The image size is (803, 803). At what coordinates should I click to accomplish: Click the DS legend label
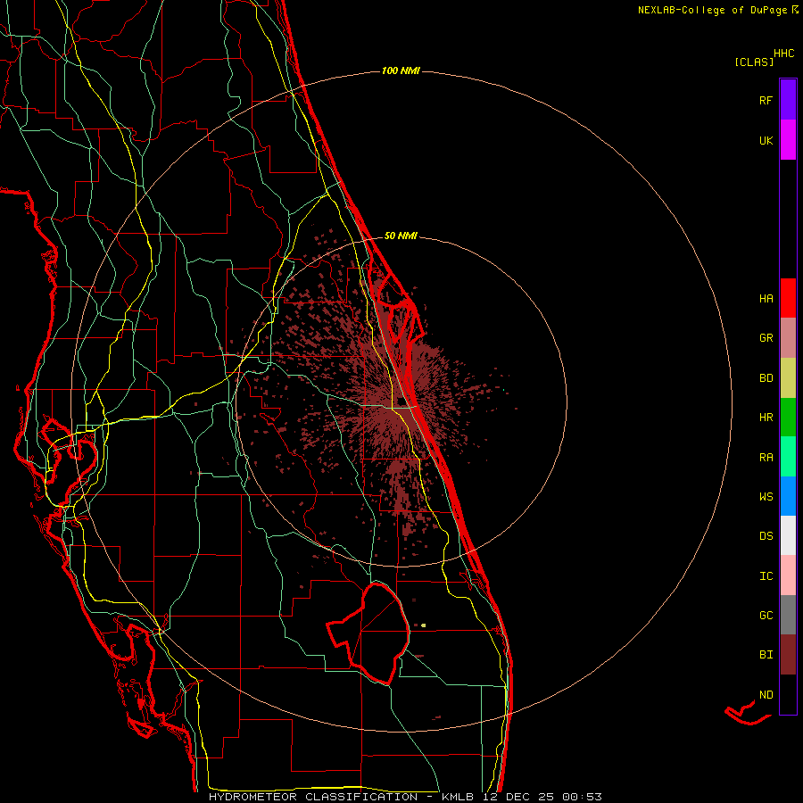[x=766, y=536]
